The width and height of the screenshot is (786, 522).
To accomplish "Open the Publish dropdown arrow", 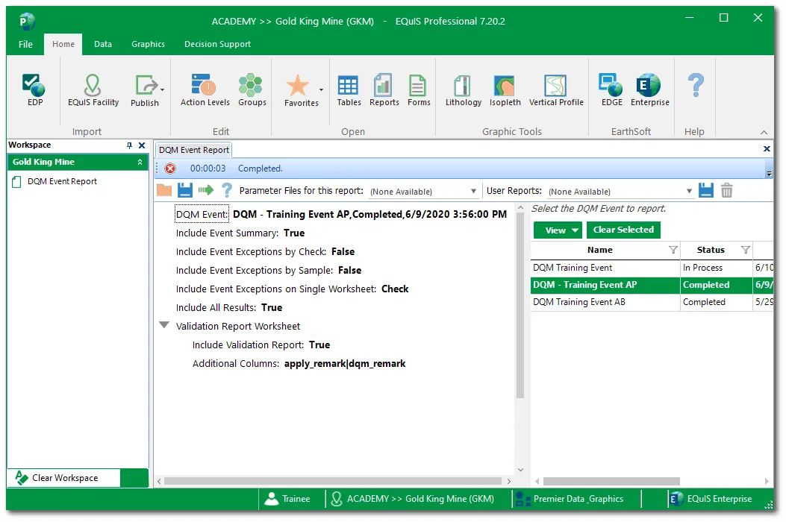I will (163, 89).
